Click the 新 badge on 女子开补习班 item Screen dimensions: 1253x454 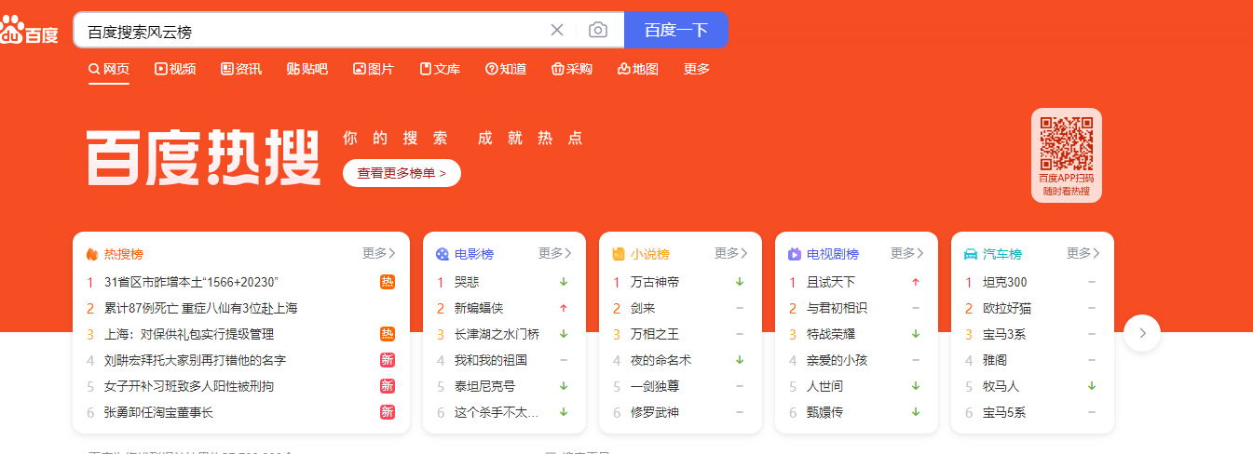click(388, 386)
